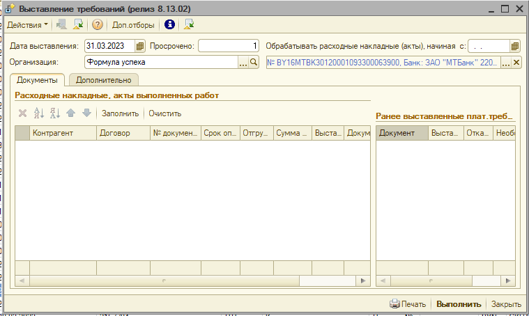Click the move row down arrow
529x316 pixels.
click(x=86, y=113)
